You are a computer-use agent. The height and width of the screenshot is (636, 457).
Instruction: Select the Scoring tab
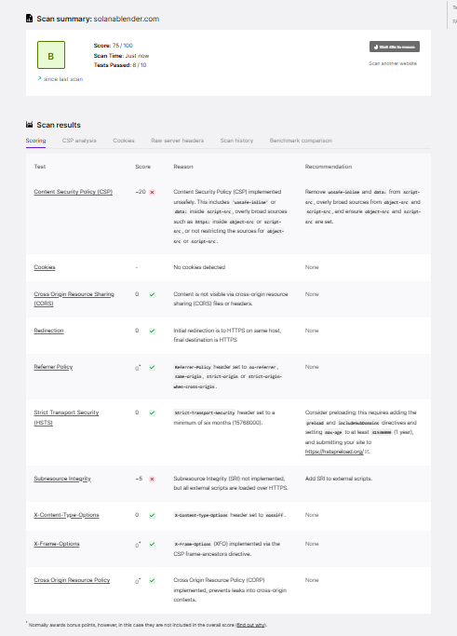tap(35, 141)
